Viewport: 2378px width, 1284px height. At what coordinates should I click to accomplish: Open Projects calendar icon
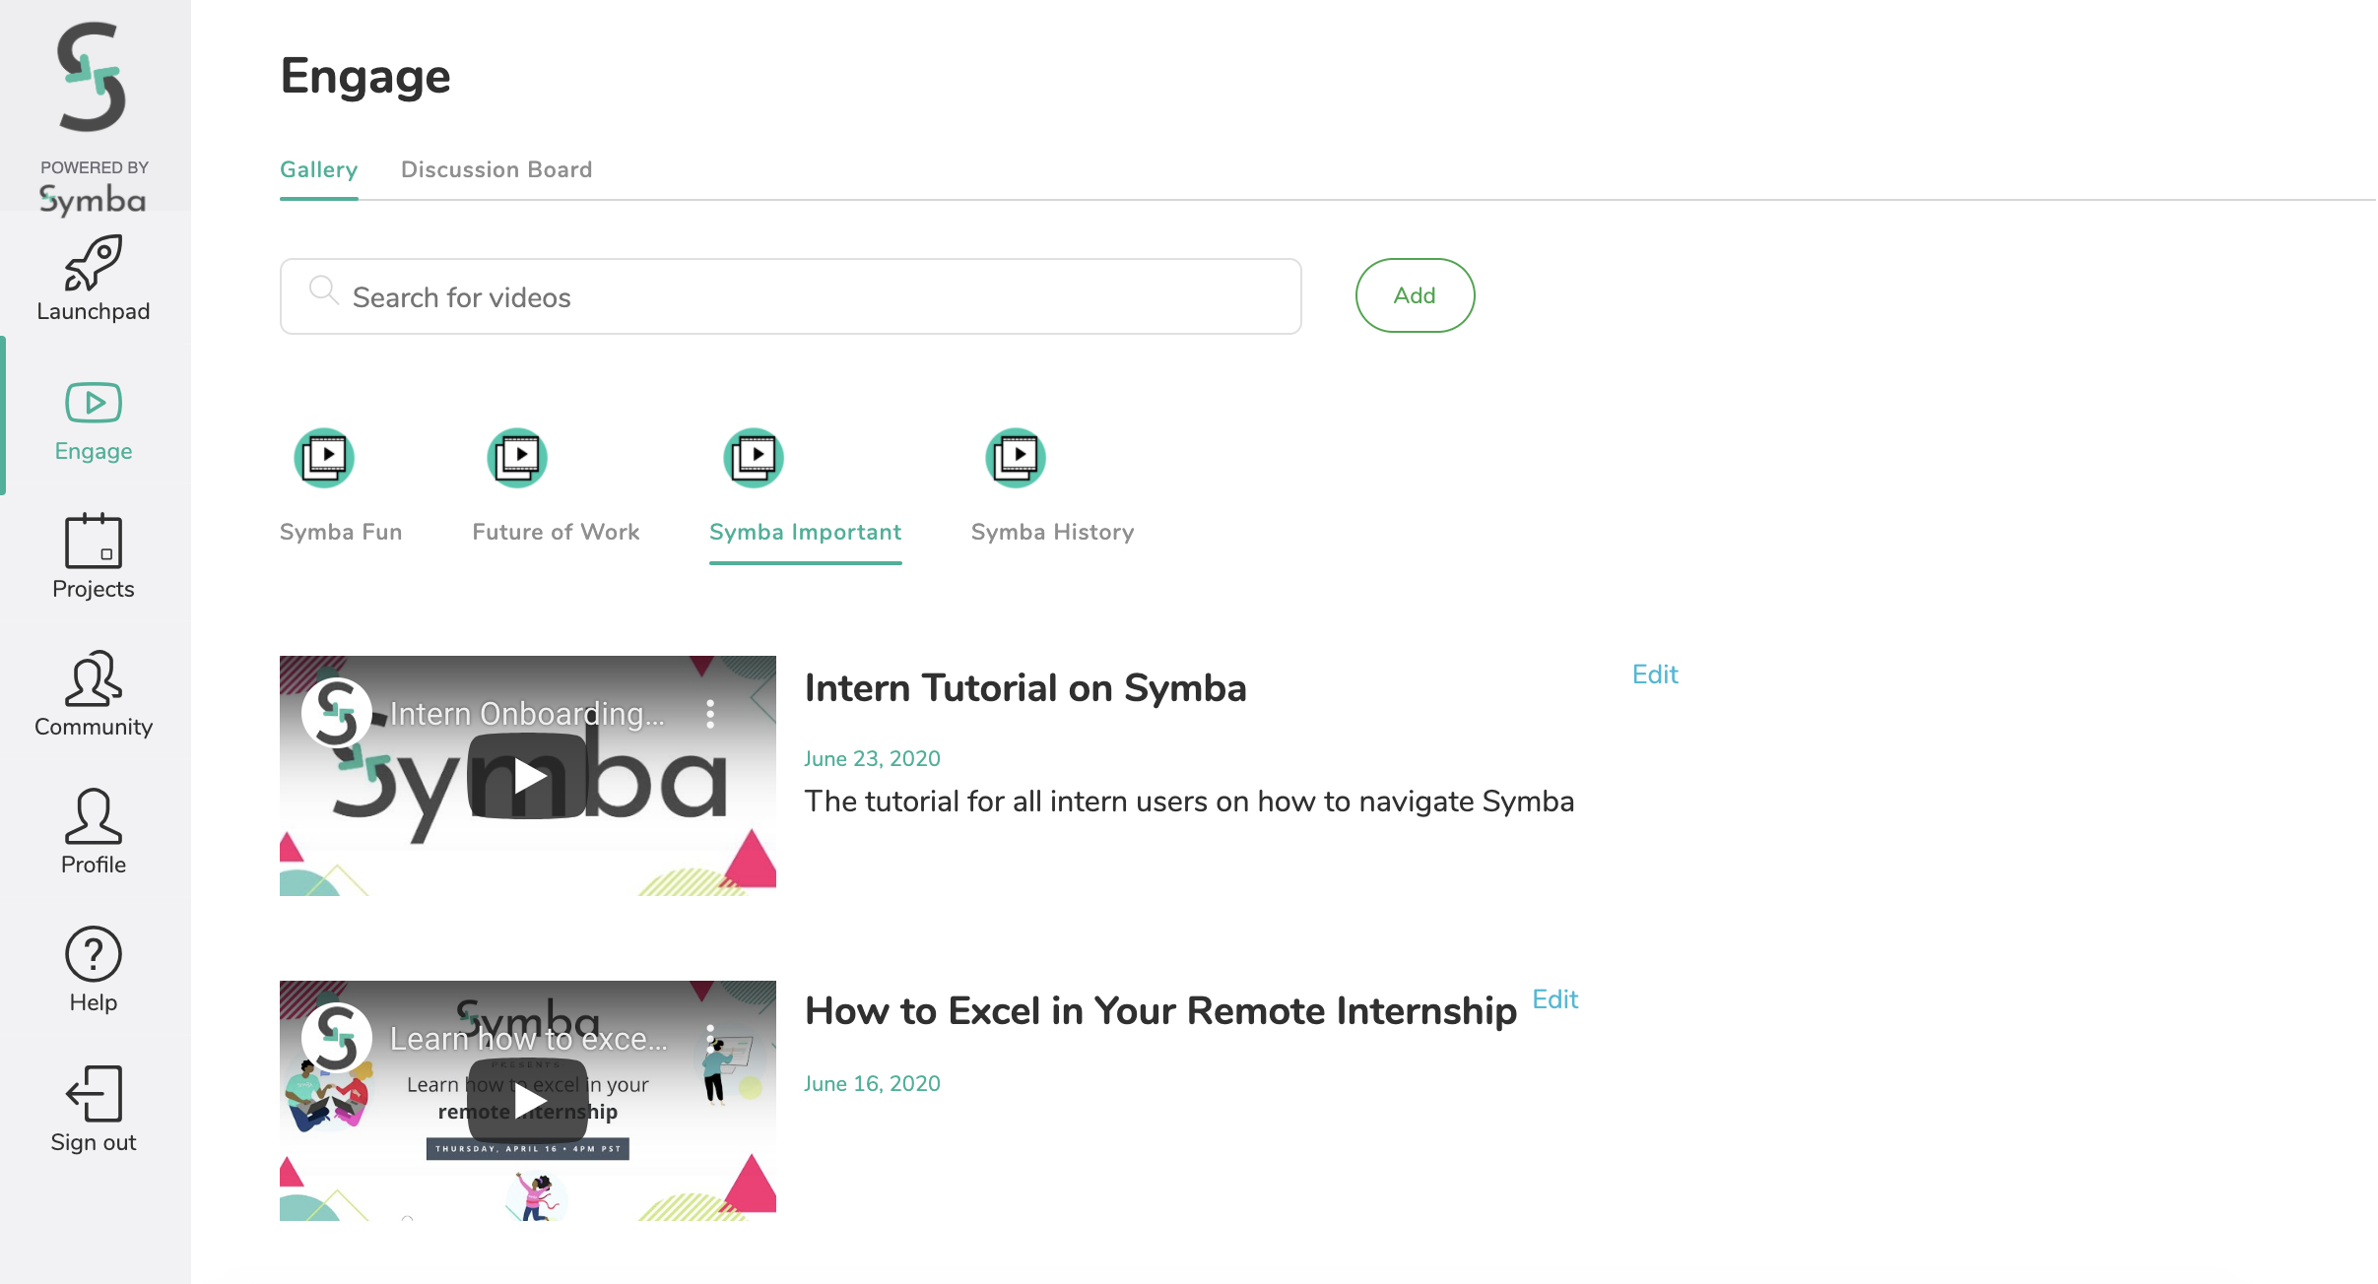click(x=94, y=541)
